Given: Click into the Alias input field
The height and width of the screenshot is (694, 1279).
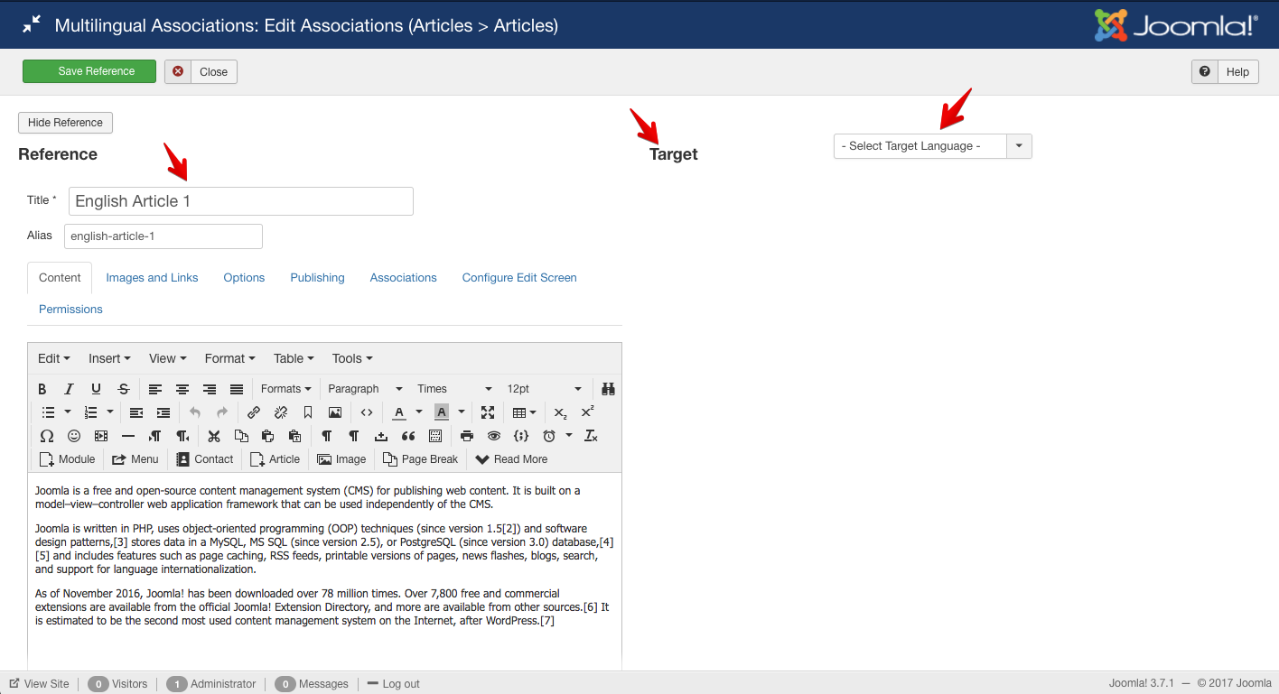Looking at the screenshot, I should pyautogui.click(x=163, y=236).
